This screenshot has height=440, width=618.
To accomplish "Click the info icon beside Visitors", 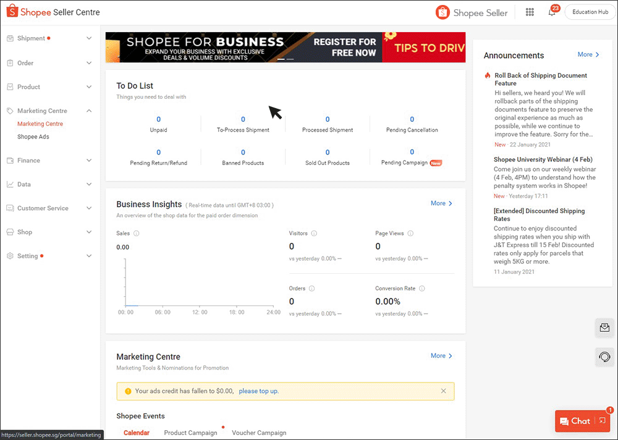I will tap(314, 234).
